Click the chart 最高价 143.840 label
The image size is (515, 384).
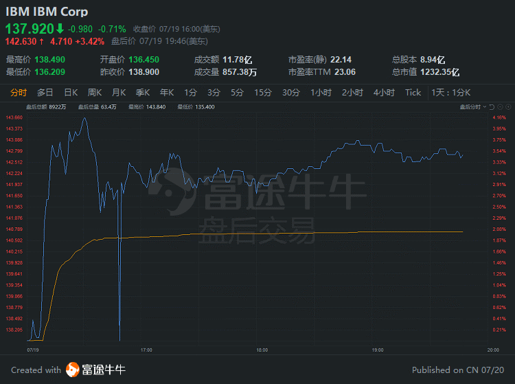(147, 107)
